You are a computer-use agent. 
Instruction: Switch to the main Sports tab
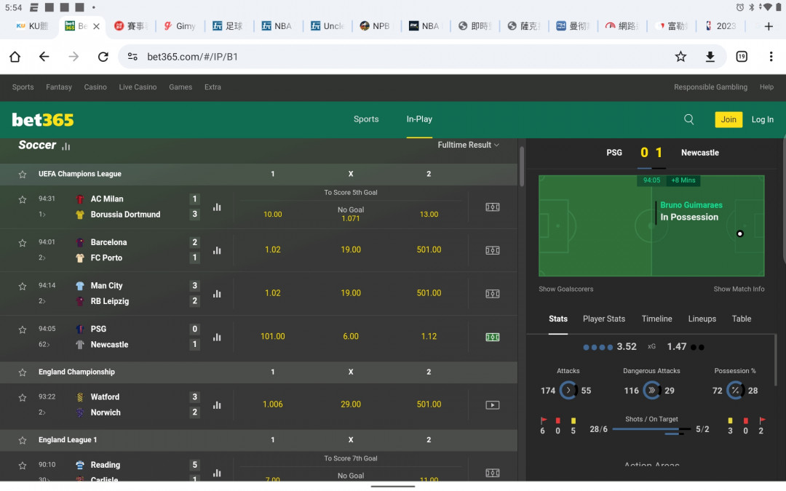coord(366,119)
